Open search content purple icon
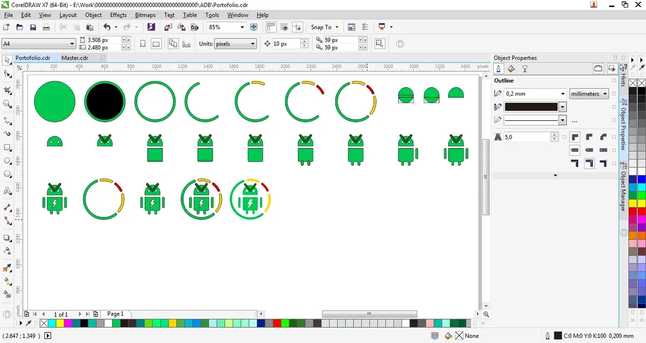This screenshot has height=343, width=646. [x=151, y=27]
